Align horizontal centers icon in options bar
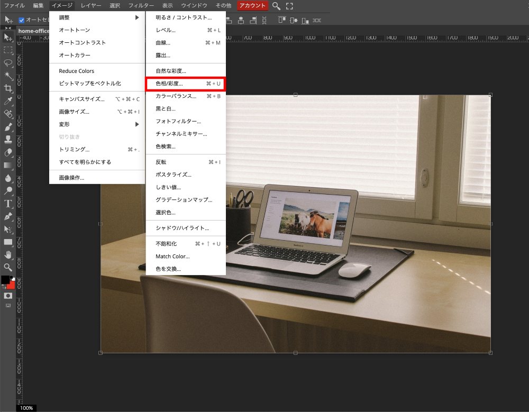Screen dimensions: 529x412 241,20
